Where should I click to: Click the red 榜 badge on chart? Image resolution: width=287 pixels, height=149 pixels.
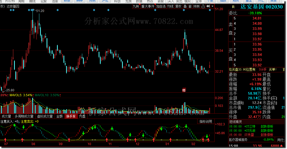(184, 90)
